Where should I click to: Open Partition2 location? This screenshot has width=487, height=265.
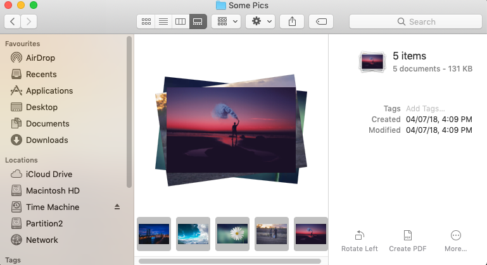coord(44,223)
